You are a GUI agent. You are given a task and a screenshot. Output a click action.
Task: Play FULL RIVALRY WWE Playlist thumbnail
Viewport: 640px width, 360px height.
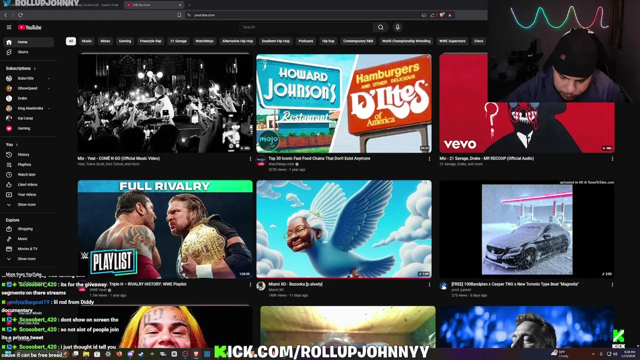165,229
